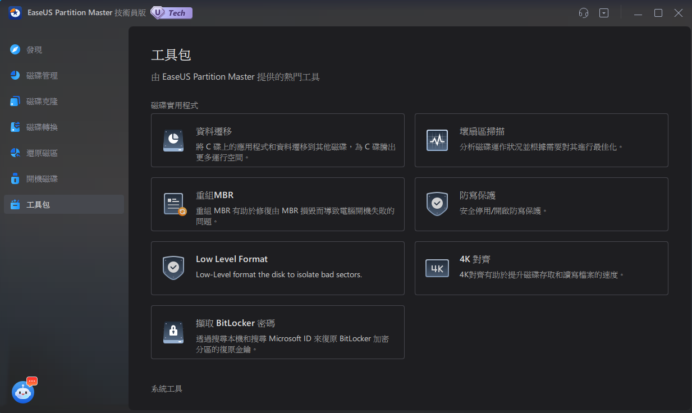
Task: Click the 安全停用/開啟防寫保護 description
Action: [503, 211]
